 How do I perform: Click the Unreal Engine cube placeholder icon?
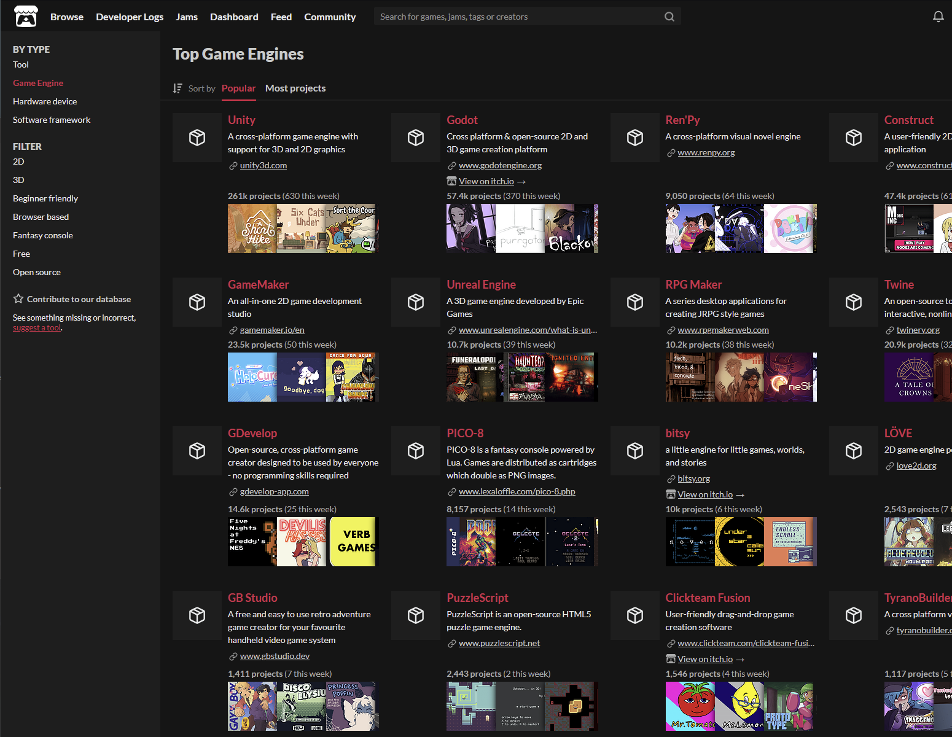coord(416,302)
